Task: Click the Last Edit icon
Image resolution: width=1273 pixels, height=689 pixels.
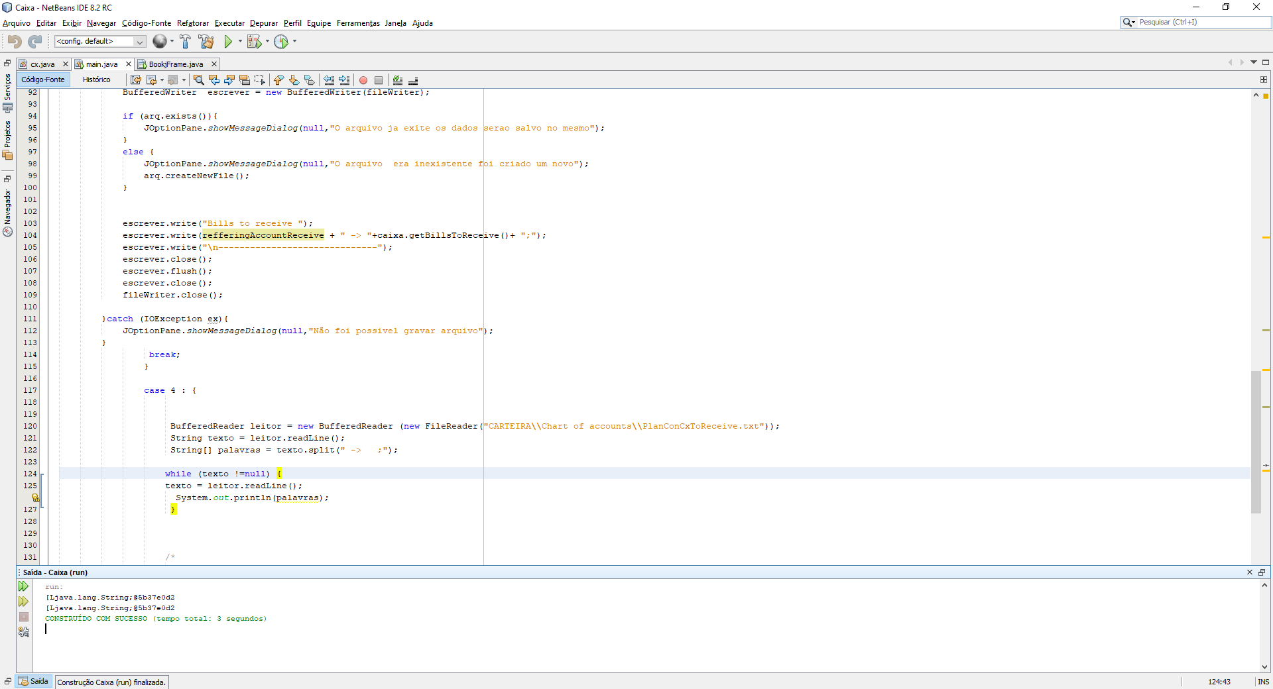Action: [x=136, y=80]
